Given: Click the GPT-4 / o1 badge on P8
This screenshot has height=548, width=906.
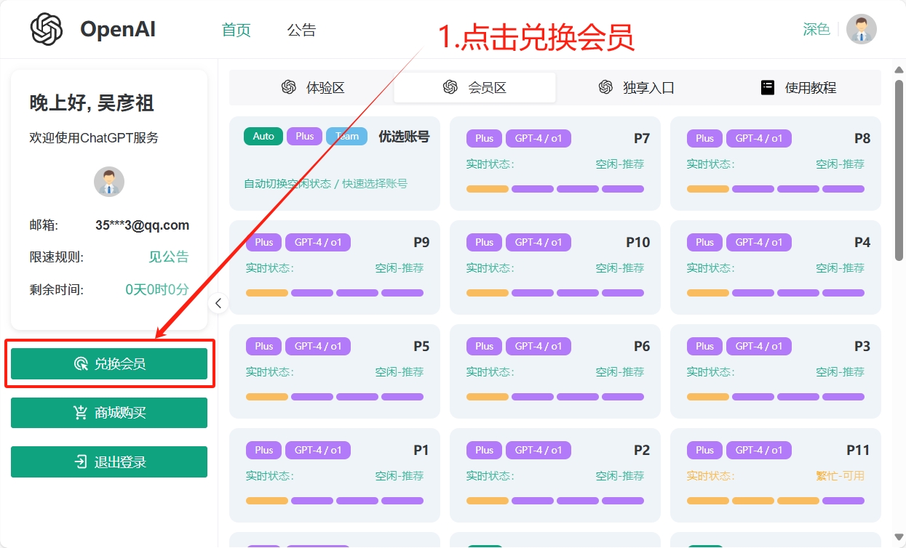Looking at the screenshot, I should (x=759, y=138).
